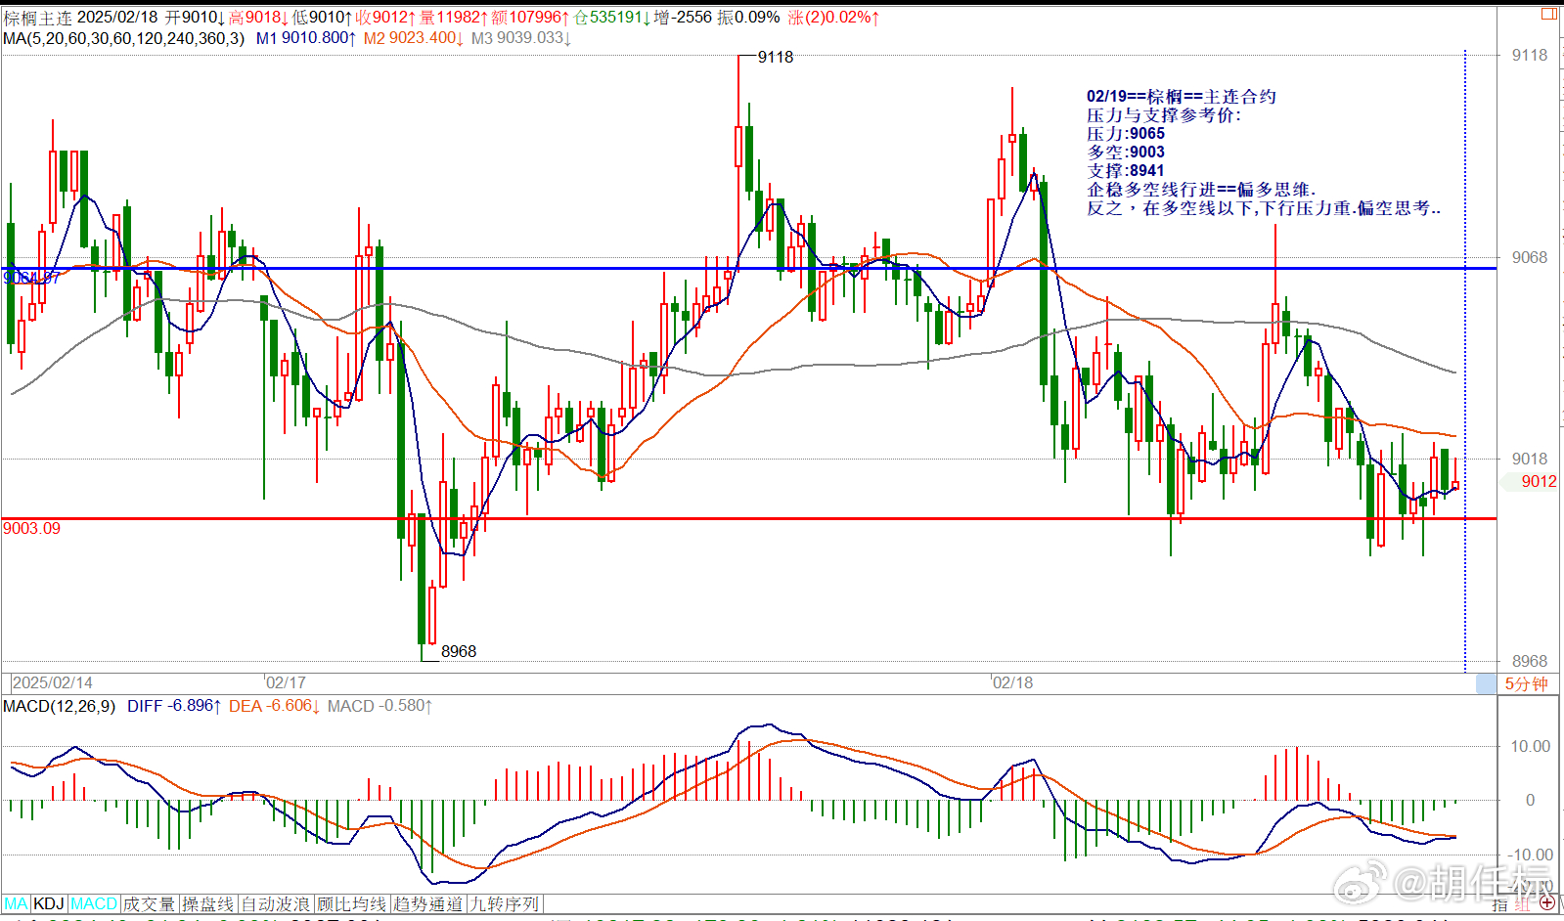Viewport: 1564px width, 921px height.
Task: Click the 棕榈主连 contract name in header
Action: point(38,18)
